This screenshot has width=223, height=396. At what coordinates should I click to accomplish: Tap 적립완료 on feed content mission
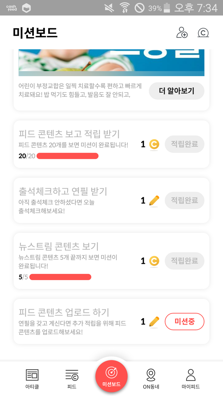pos(184,144)
